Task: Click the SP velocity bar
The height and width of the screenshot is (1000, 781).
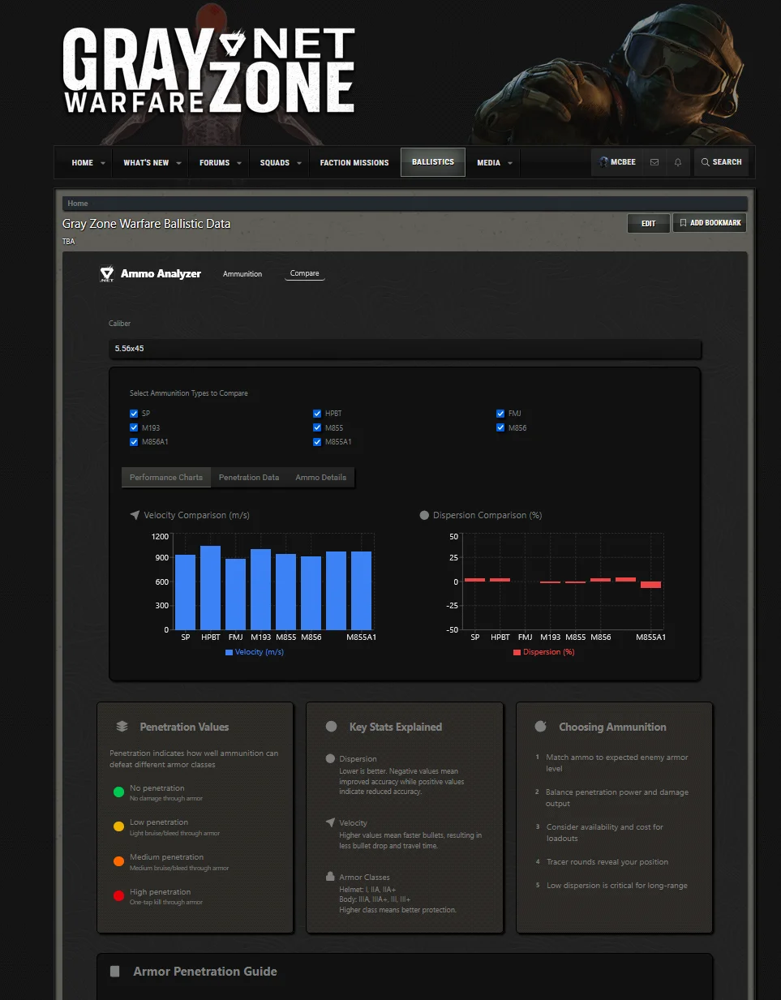Action: coord(186,592)
